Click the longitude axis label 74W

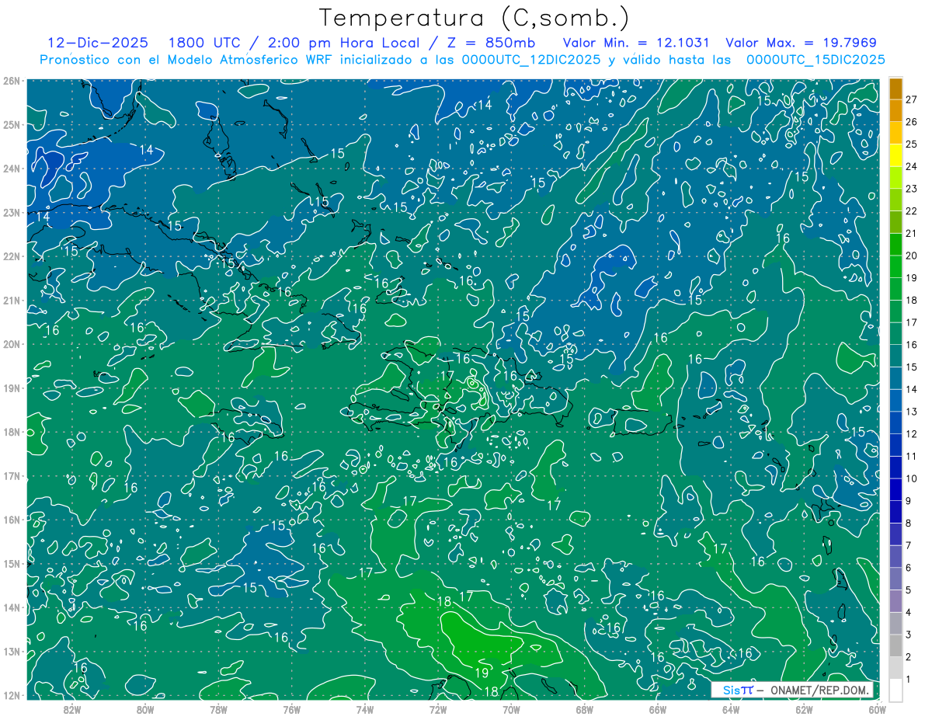tap(364, 709)
